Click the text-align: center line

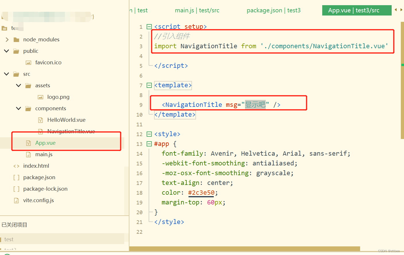tap(197, 183)
